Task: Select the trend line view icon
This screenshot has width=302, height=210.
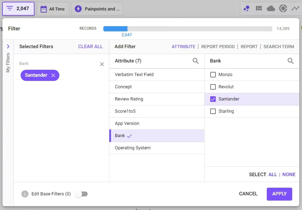Action: coord(295,8)
